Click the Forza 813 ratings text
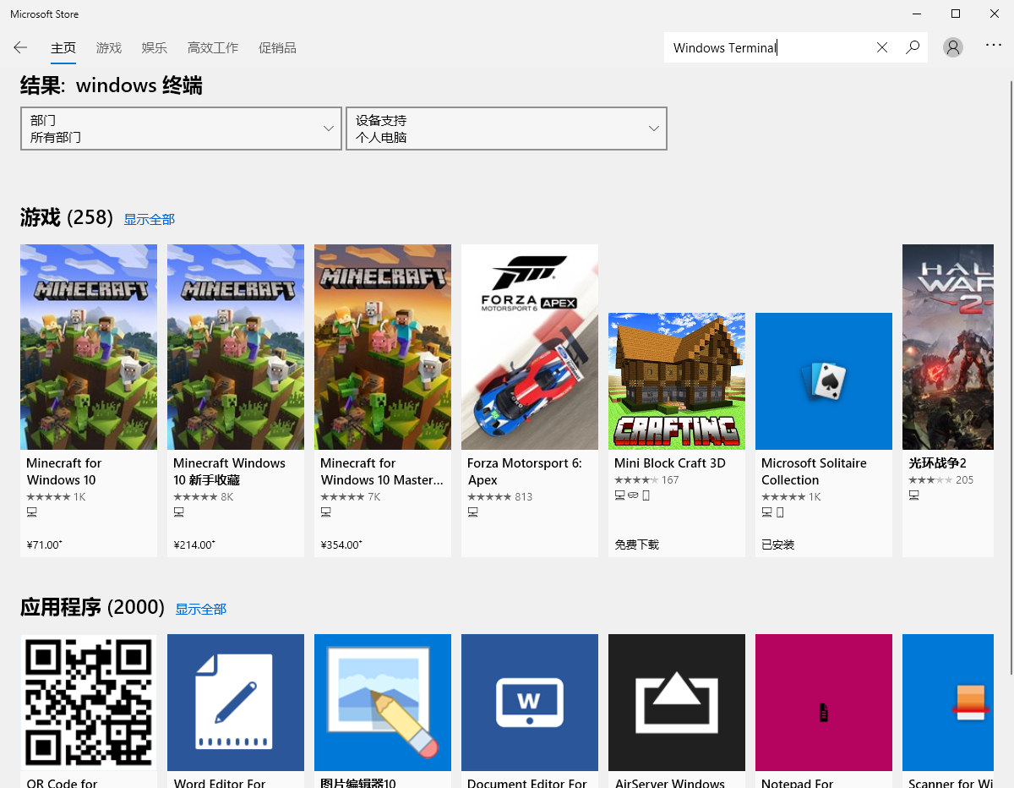This screenshot has width=1014, height=788. tap(524, 497)
